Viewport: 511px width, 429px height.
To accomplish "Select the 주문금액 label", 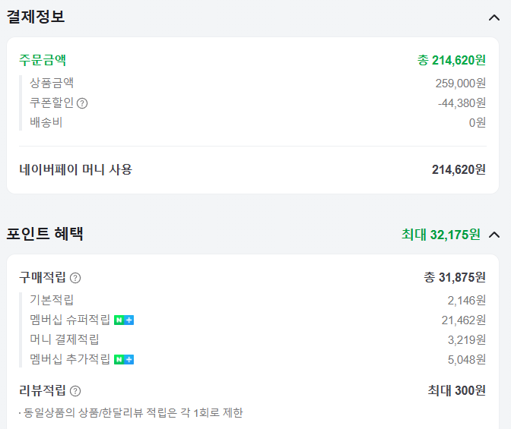I will (43, 60).
